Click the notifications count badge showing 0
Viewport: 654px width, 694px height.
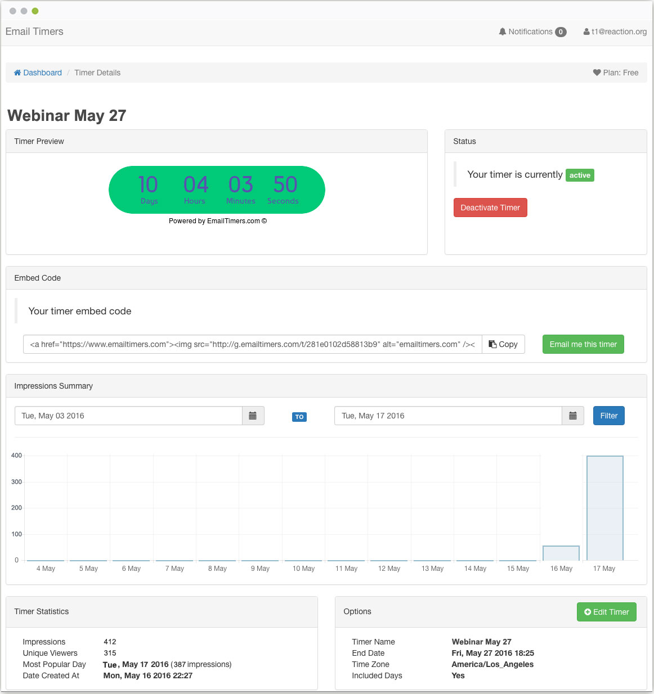[561, 32]
